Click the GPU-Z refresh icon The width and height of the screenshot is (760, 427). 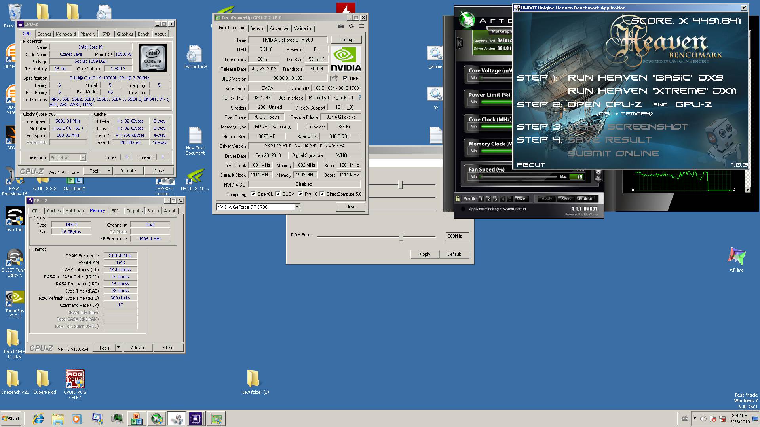click(x=351, y=26)
